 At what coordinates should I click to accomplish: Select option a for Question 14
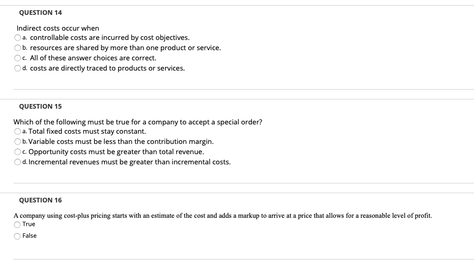click(x=18, y=38)
